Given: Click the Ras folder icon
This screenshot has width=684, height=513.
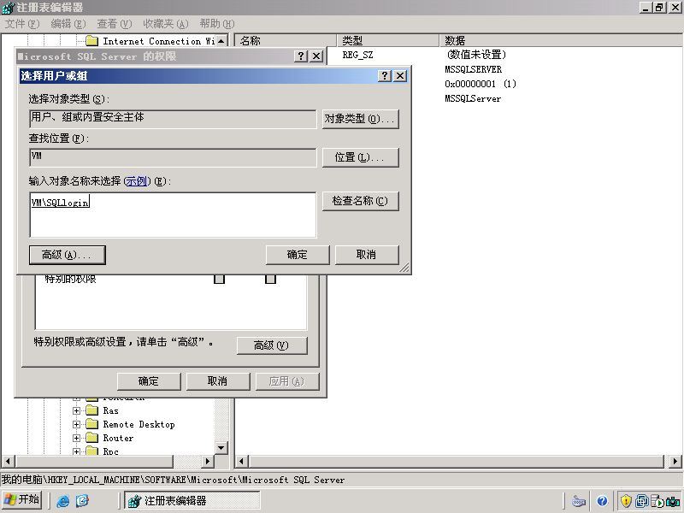Looking at the screenshot, I should coord(91,410).
